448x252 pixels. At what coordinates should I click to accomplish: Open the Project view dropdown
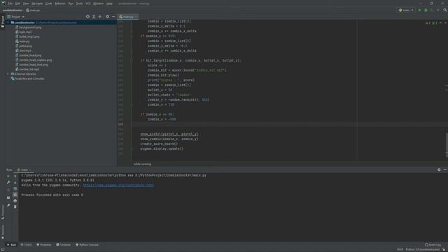[x=15, y=17]
